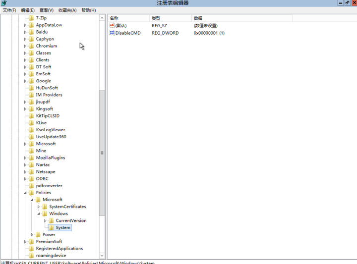This screenshot has width=357, height=264.
Task: Open the 收藏夹(A) menu
Action: coord(67,10)
